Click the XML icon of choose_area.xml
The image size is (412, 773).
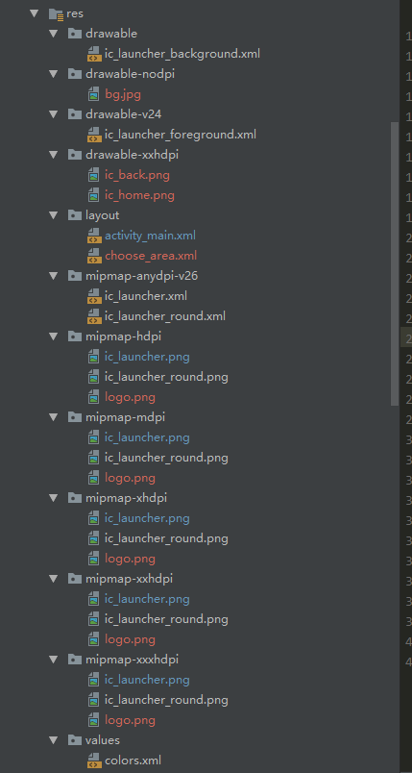click(93, 256)
